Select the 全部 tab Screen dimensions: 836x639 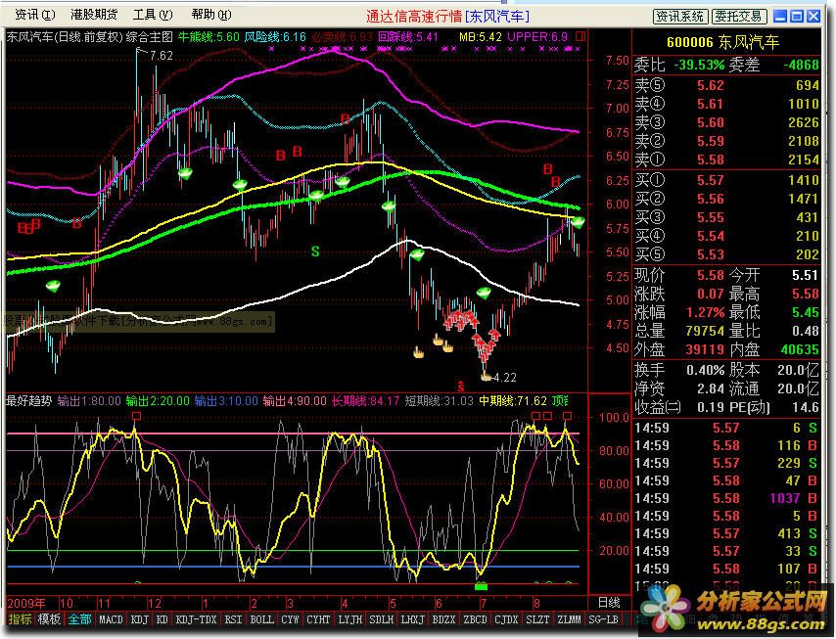(79, 619)
